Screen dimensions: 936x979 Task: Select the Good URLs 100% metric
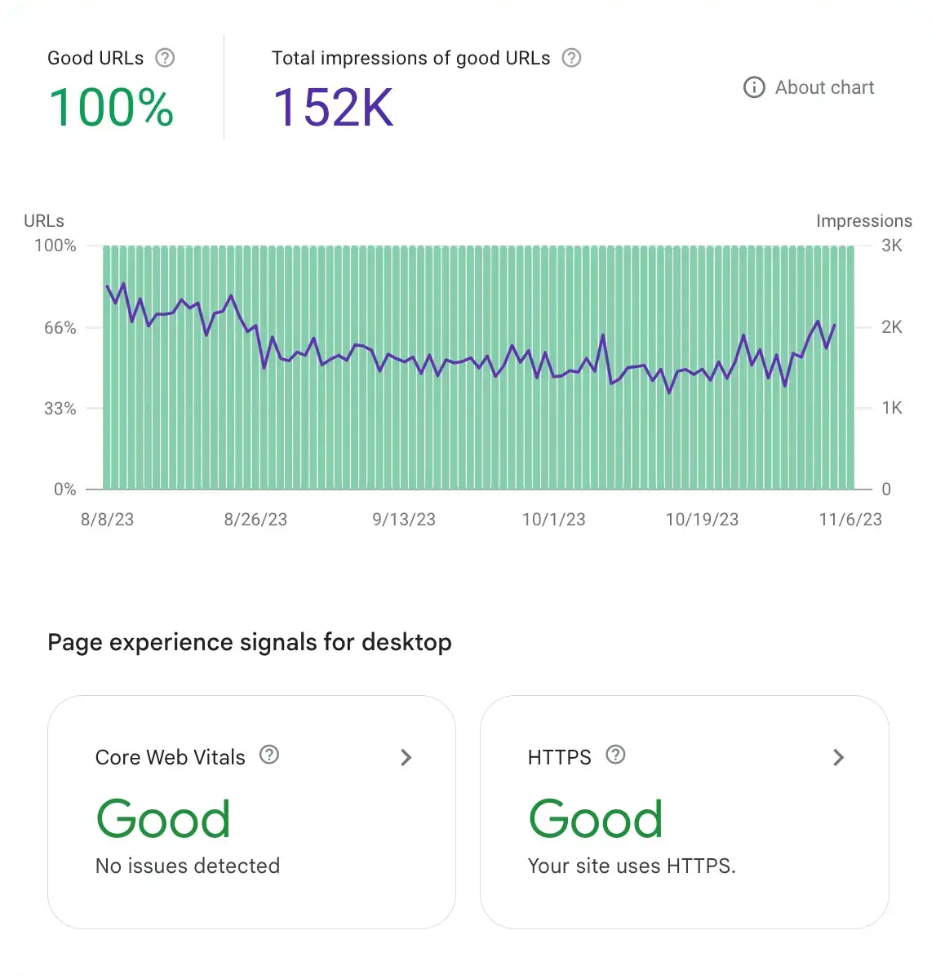[111, 108]
